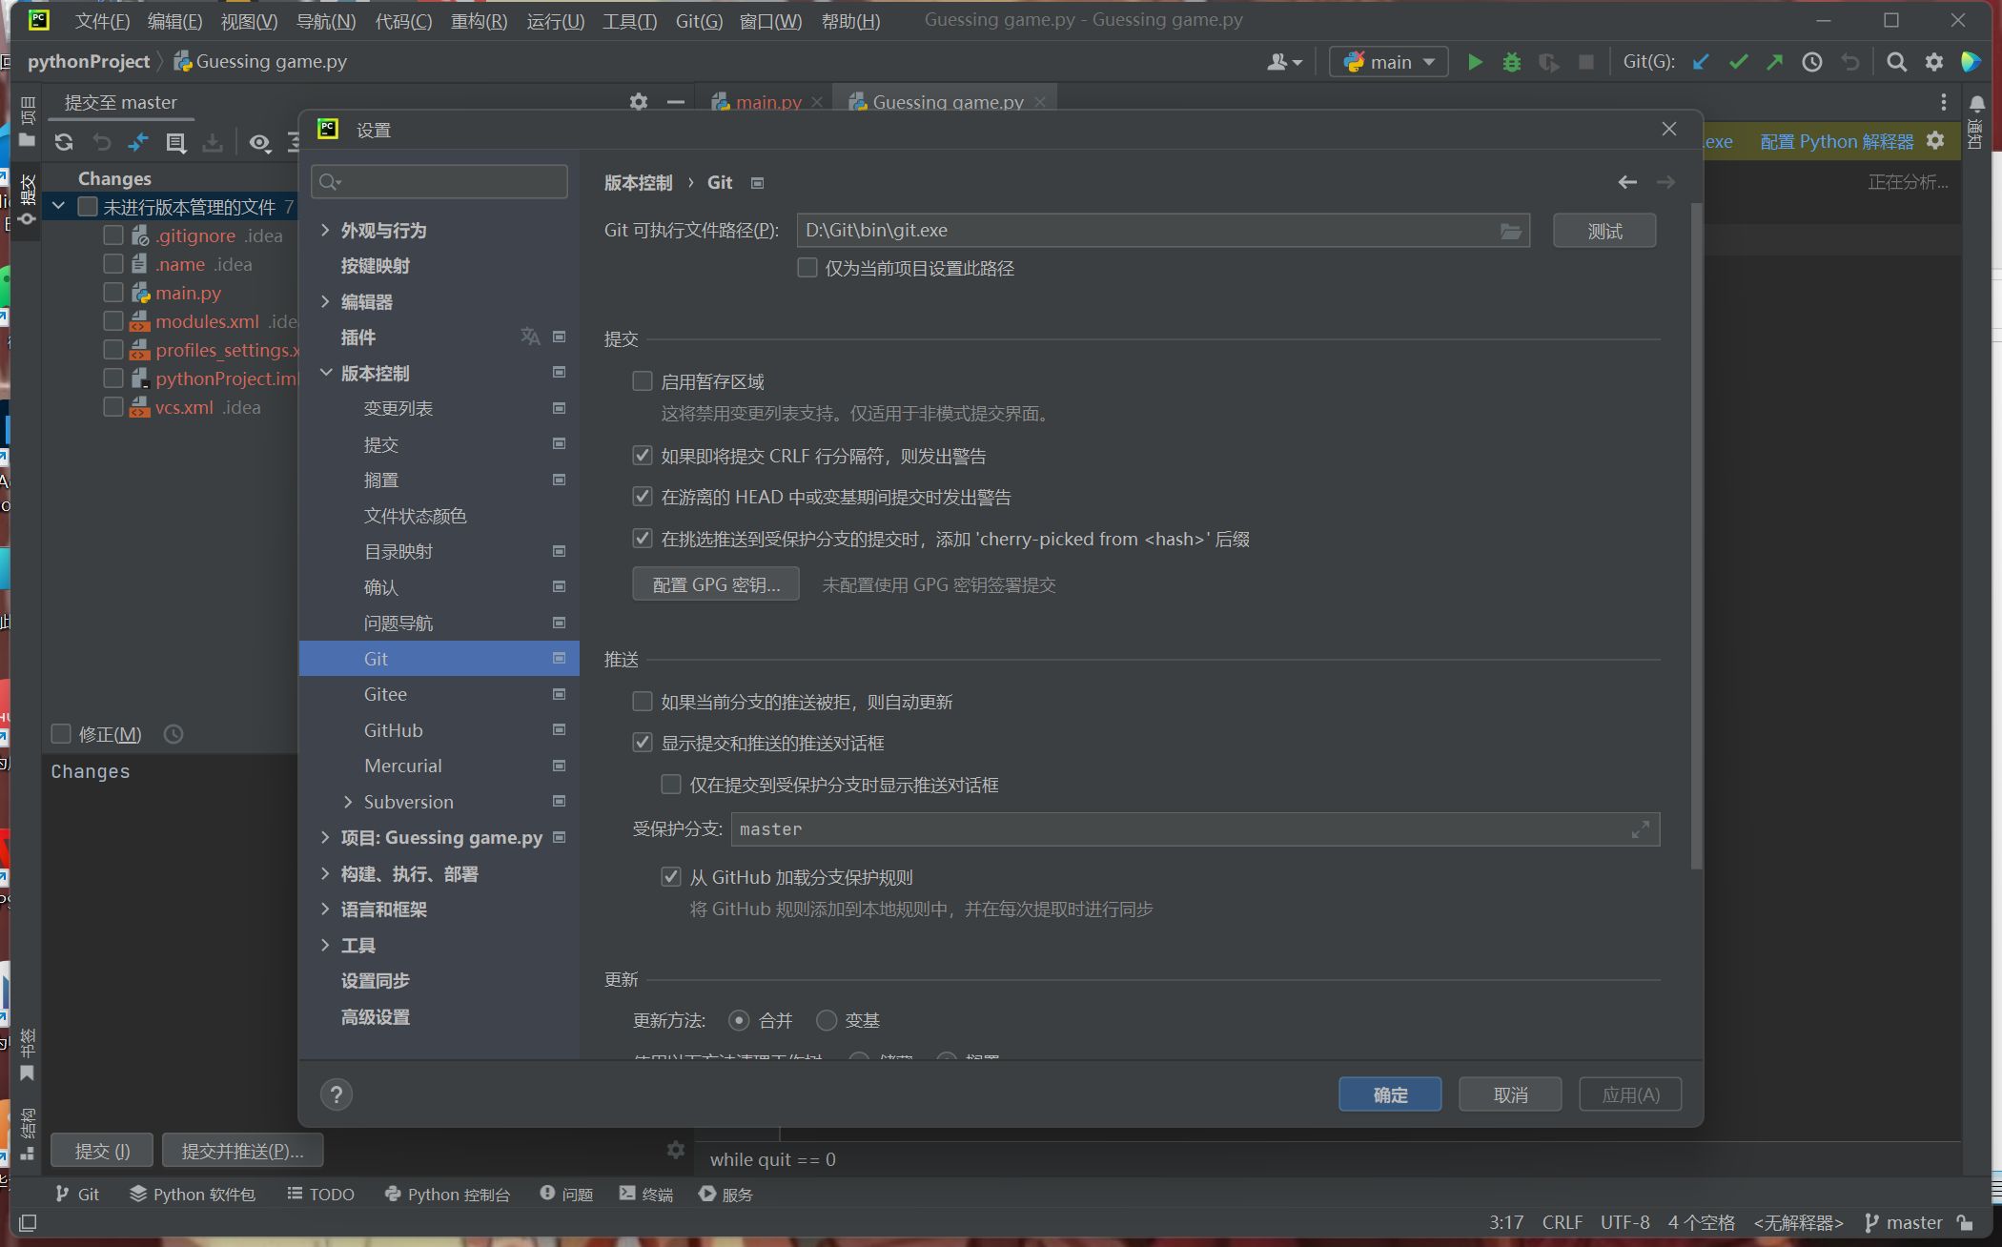Click the Git update project arrow icon
Image resolution: width=2002 pixels, height=1247 pixels.
1701,62
